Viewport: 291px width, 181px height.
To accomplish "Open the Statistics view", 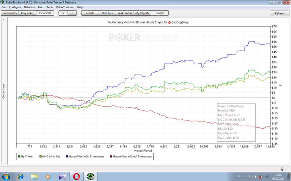I will point(107,13).
